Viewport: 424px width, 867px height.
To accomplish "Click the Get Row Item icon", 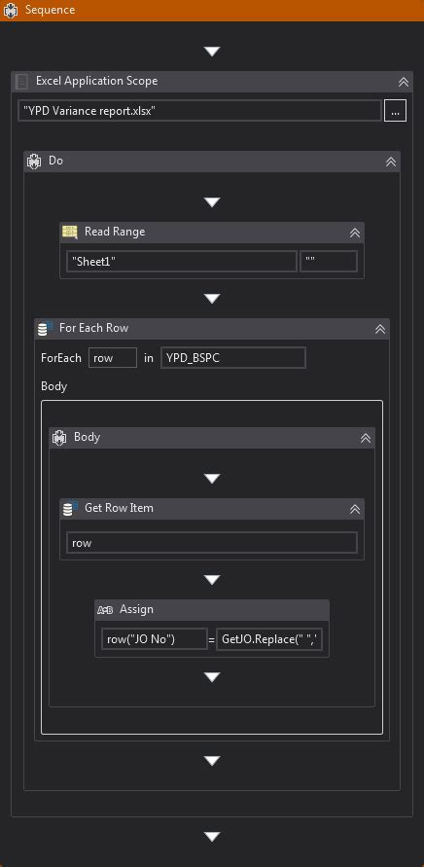I will 70,508.
